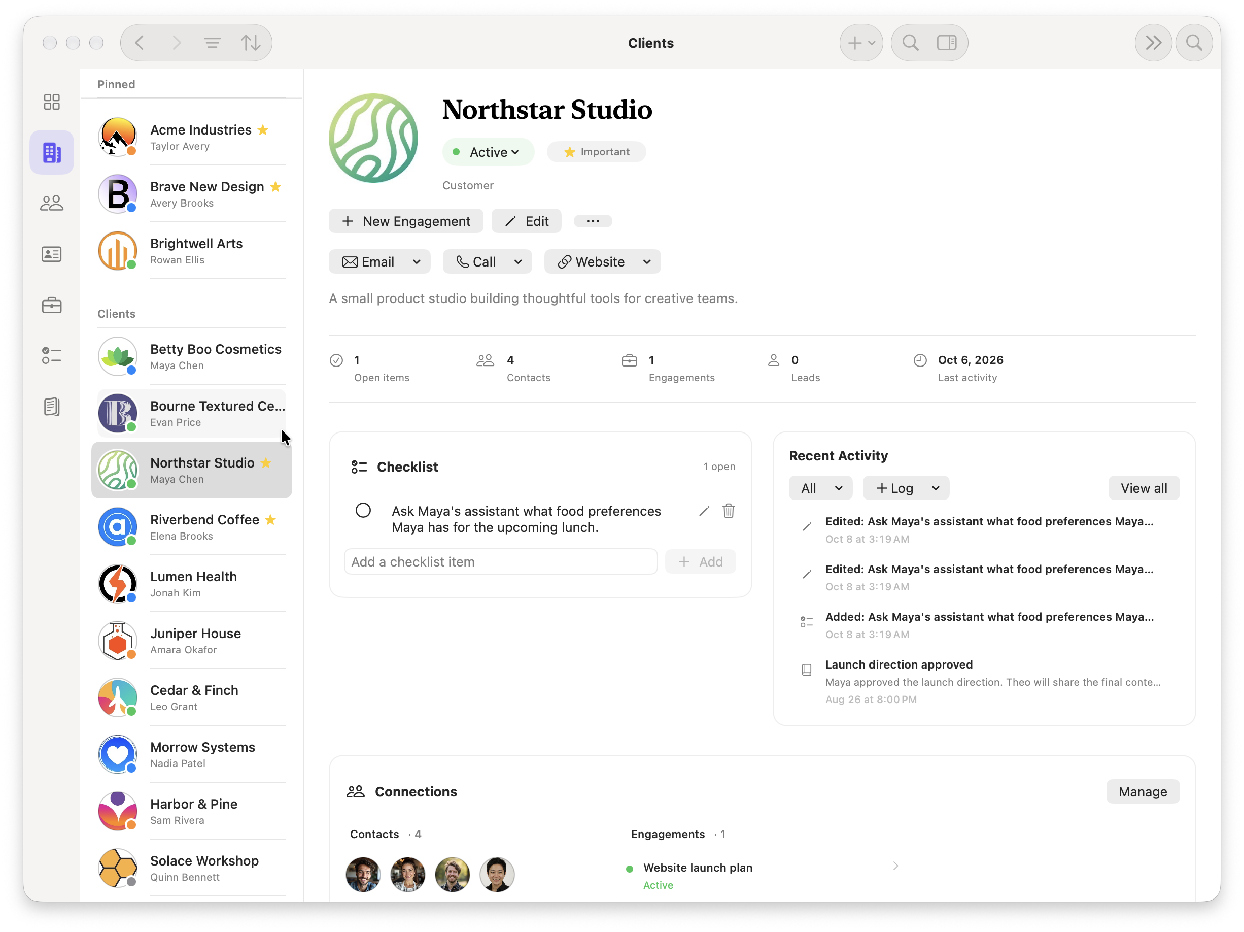The height and width of the screenshot is (932, 1244).
Task: Open the All activity filter dropdown
Action: (820, 488)
